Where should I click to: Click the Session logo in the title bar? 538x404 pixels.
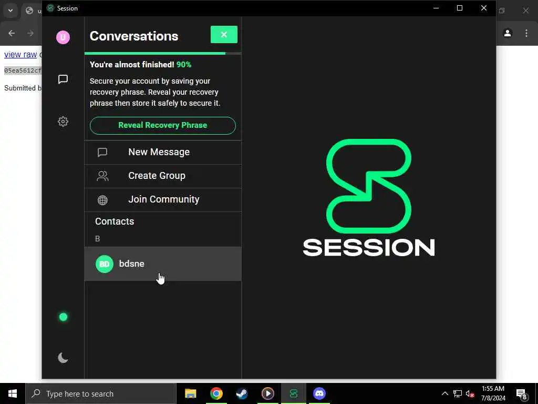[50, 8]
